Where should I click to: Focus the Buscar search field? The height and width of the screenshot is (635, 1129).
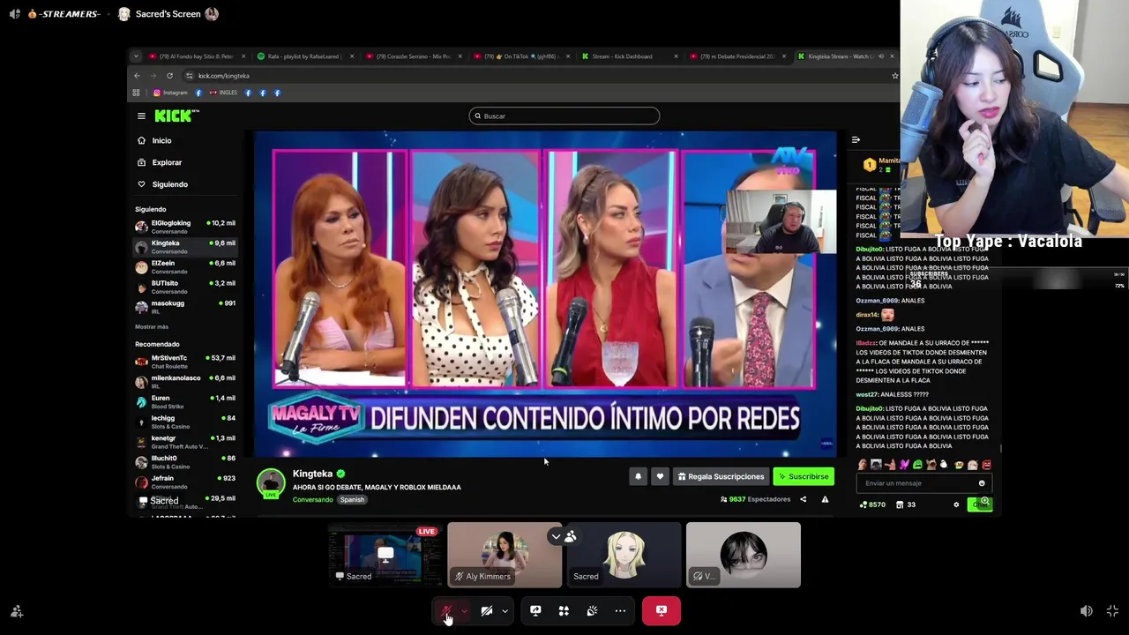(x=564, y=116)
